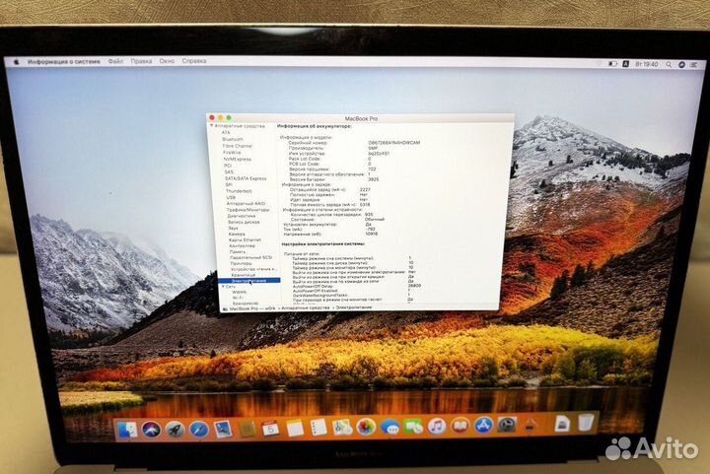Open the Окно menu
The image size is (710, 474).
[167, 61]
